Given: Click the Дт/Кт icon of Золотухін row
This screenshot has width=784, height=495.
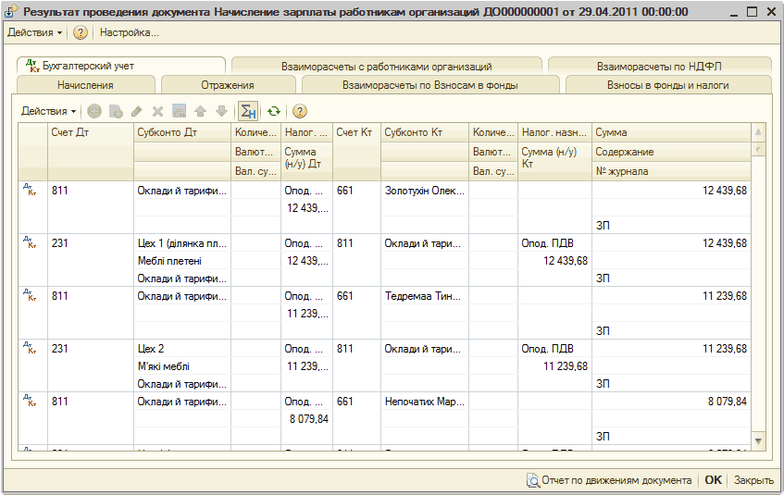Looking at the screenshot, I should click(31, 190).
